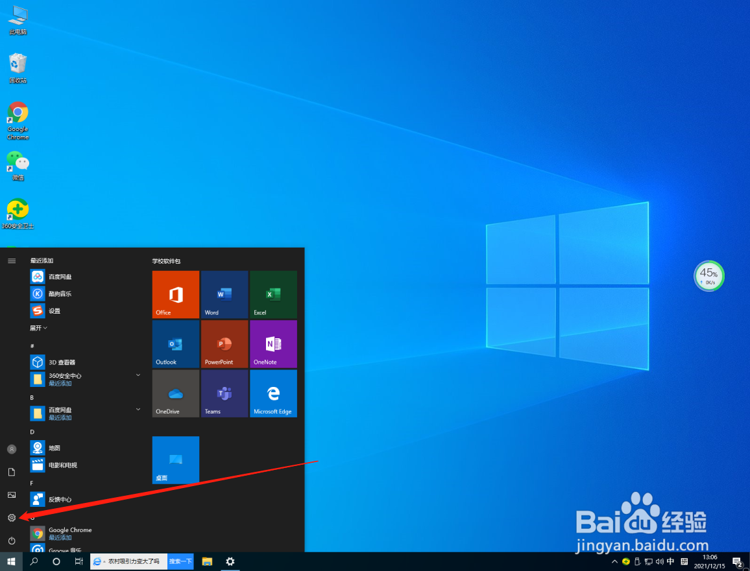Open Settings via the gear in the sidebar
This screenshot has height=571, width=750.
(x=11, y=518)
